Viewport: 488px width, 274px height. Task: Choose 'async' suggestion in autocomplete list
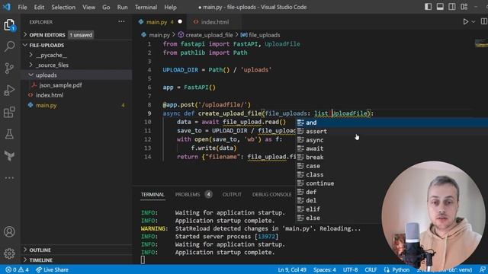[391, 140]
